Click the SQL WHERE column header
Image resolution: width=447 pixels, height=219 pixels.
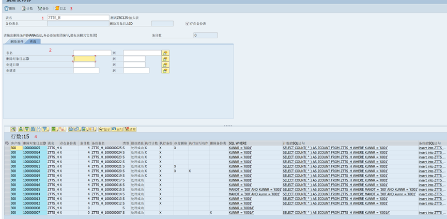(255, 143)
